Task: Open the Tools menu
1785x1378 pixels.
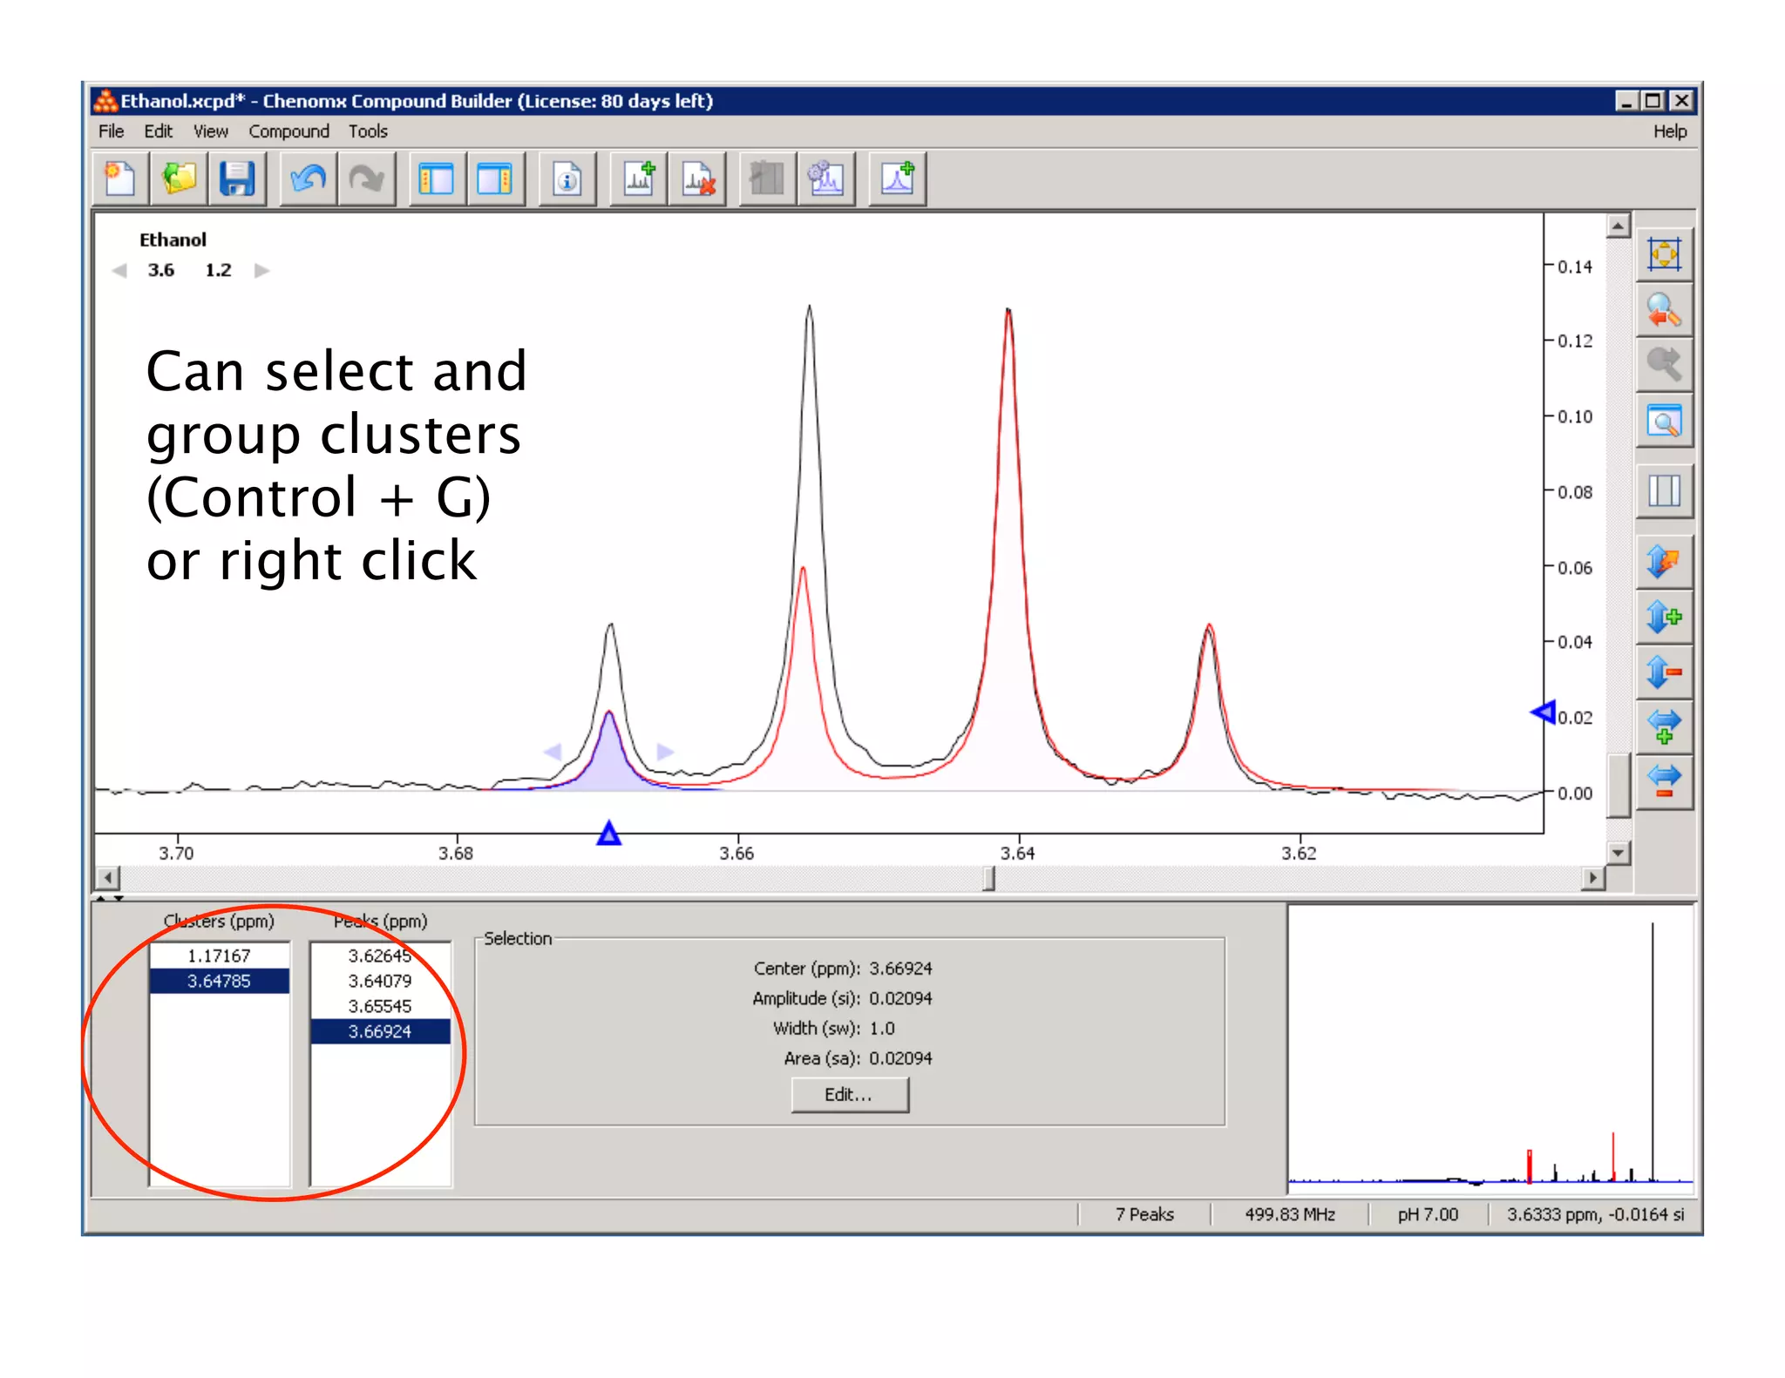Action: [x=368, y=132]
